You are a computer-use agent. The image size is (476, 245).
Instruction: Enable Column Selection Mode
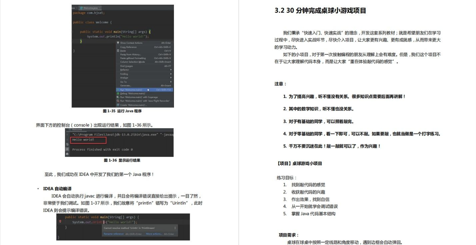point(132,62)
